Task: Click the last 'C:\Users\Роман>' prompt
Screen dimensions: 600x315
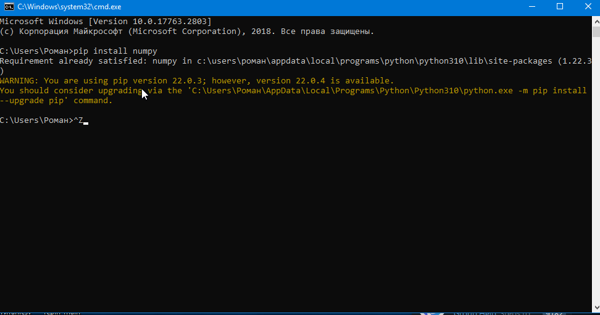Action: point(36,120)
